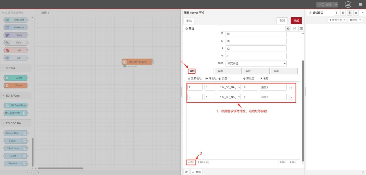Collapse the IEC104 palette category

[10, 68]
